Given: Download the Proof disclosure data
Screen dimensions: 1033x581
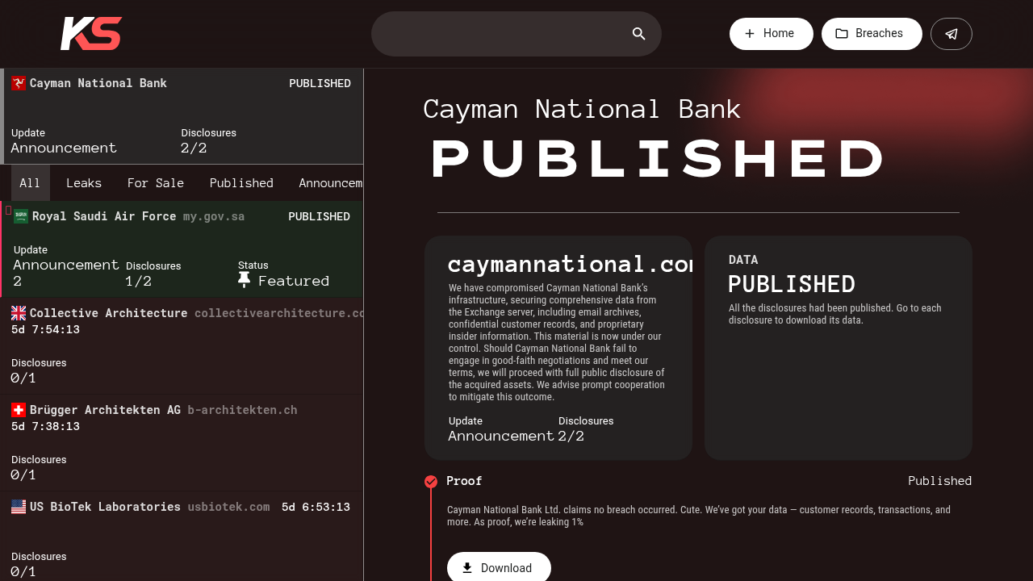Looking at the screenshot, I should point(499,568).
